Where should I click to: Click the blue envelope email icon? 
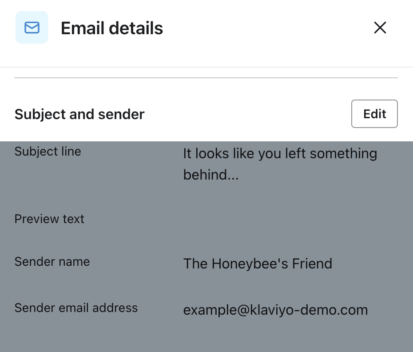pos(32,28)
